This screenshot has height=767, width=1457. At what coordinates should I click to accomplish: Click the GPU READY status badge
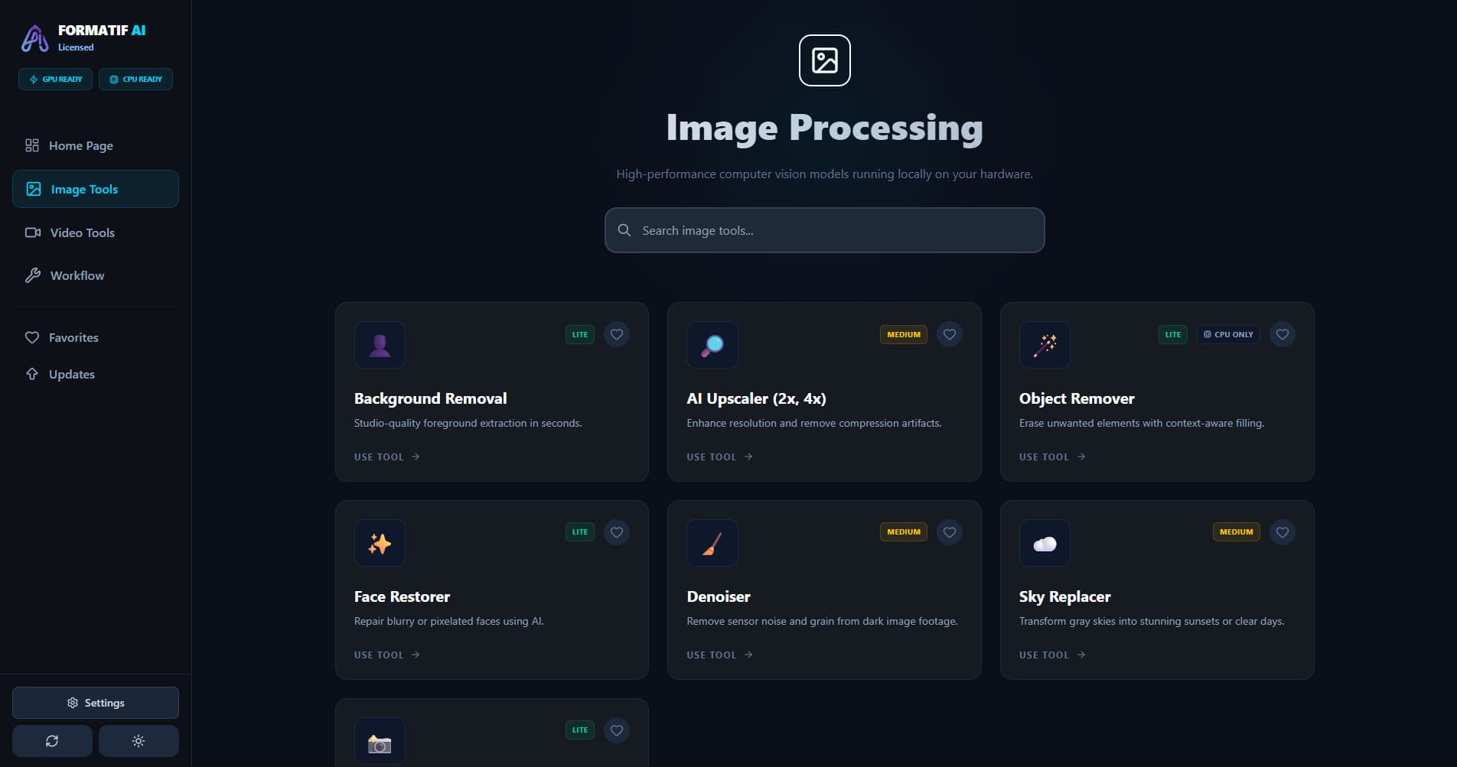56,80
